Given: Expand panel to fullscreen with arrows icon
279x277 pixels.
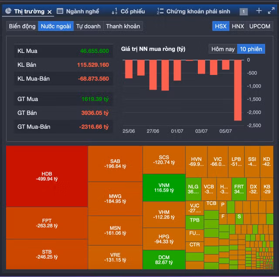Looking at the screenshot, I should click(271, 11).
